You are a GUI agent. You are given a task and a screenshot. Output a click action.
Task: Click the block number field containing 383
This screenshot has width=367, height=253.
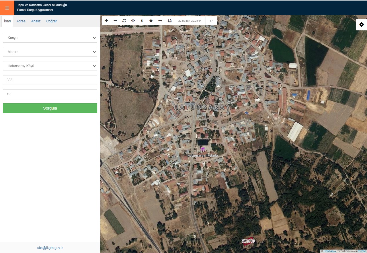pos(50,80)
